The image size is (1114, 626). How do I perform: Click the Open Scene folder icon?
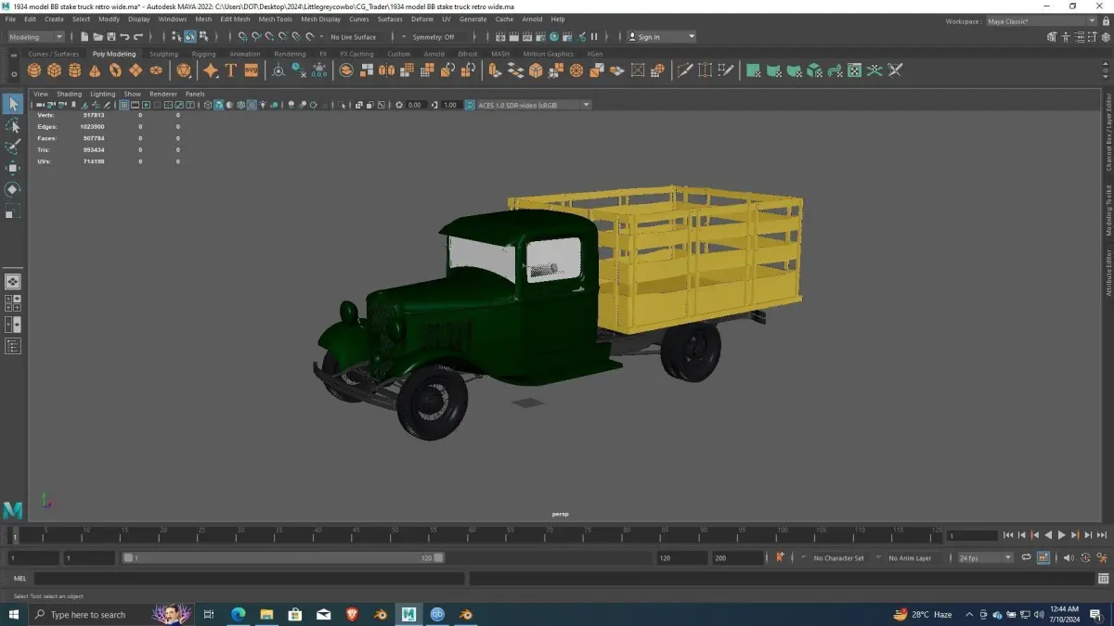tap(97, 37)
